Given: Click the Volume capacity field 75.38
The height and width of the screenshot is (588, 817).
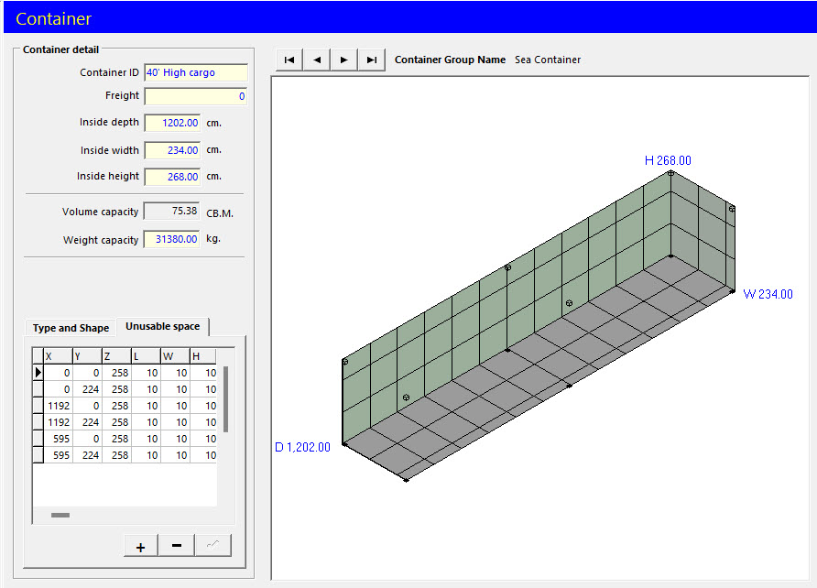Looking at the screenshot, I should tap(172, 211).
